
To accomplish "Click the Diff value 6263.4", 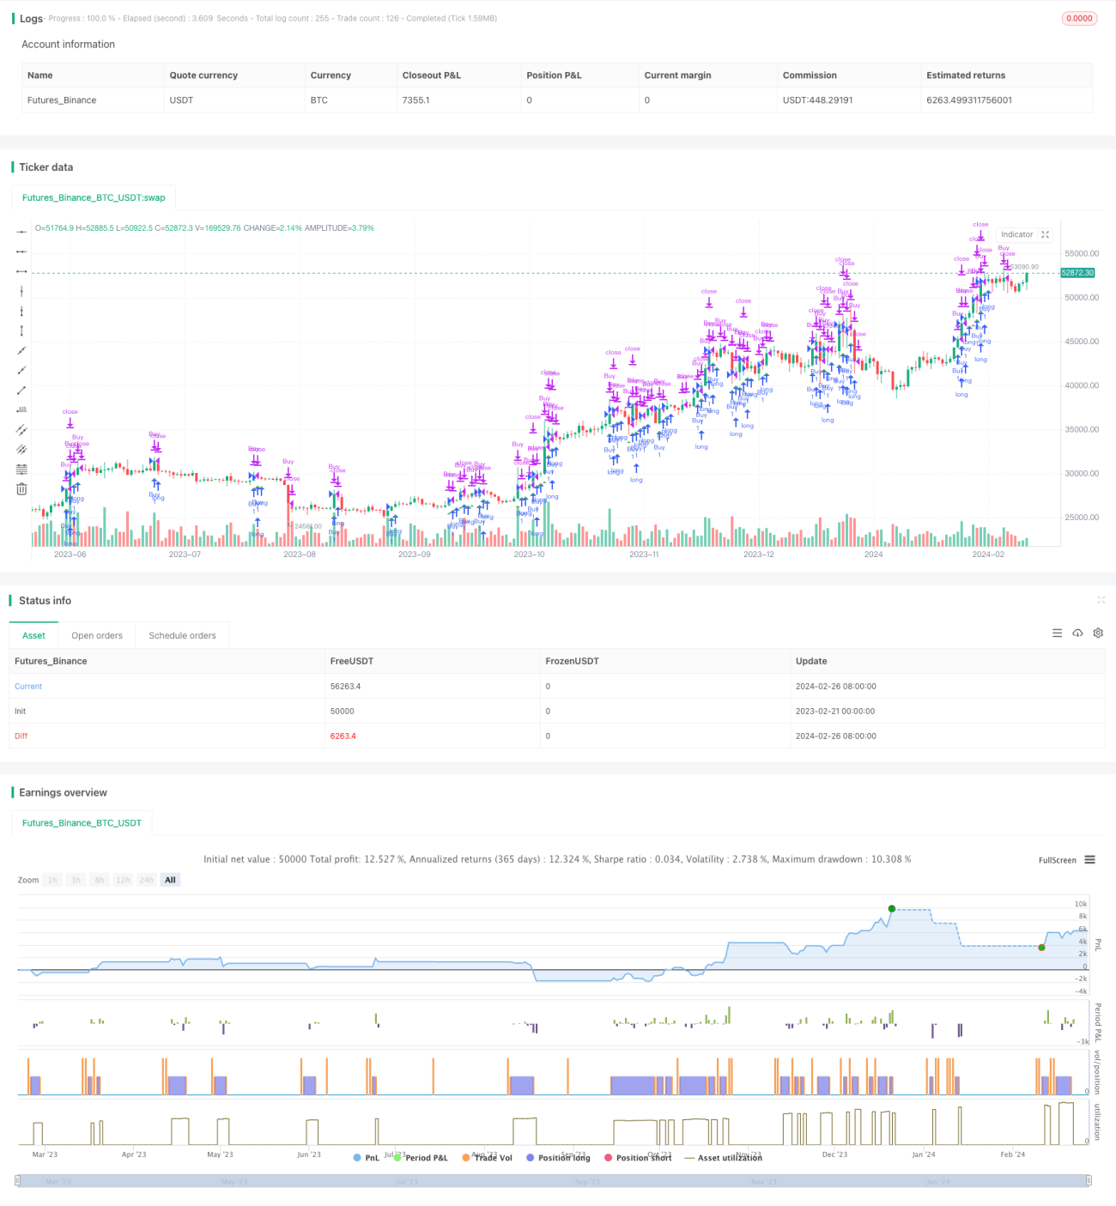I will tap(343, 736).
